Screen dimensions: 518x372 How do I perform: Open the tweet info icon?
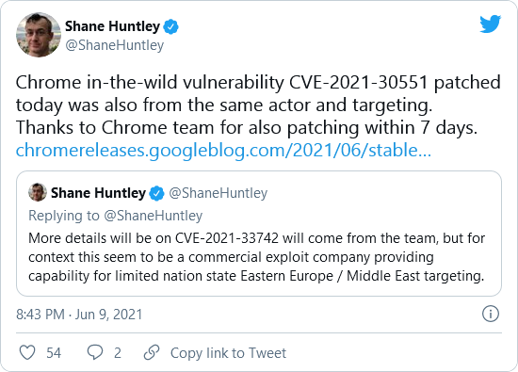tap(491, 314)
